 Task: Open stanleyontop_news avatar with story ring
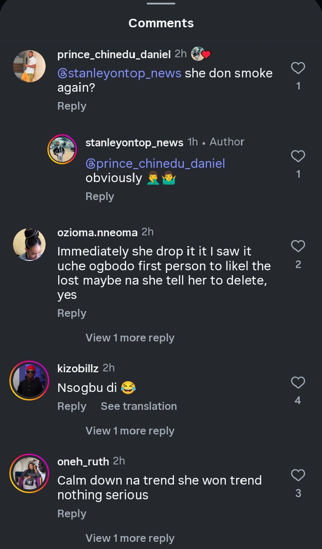pos(63,149)
